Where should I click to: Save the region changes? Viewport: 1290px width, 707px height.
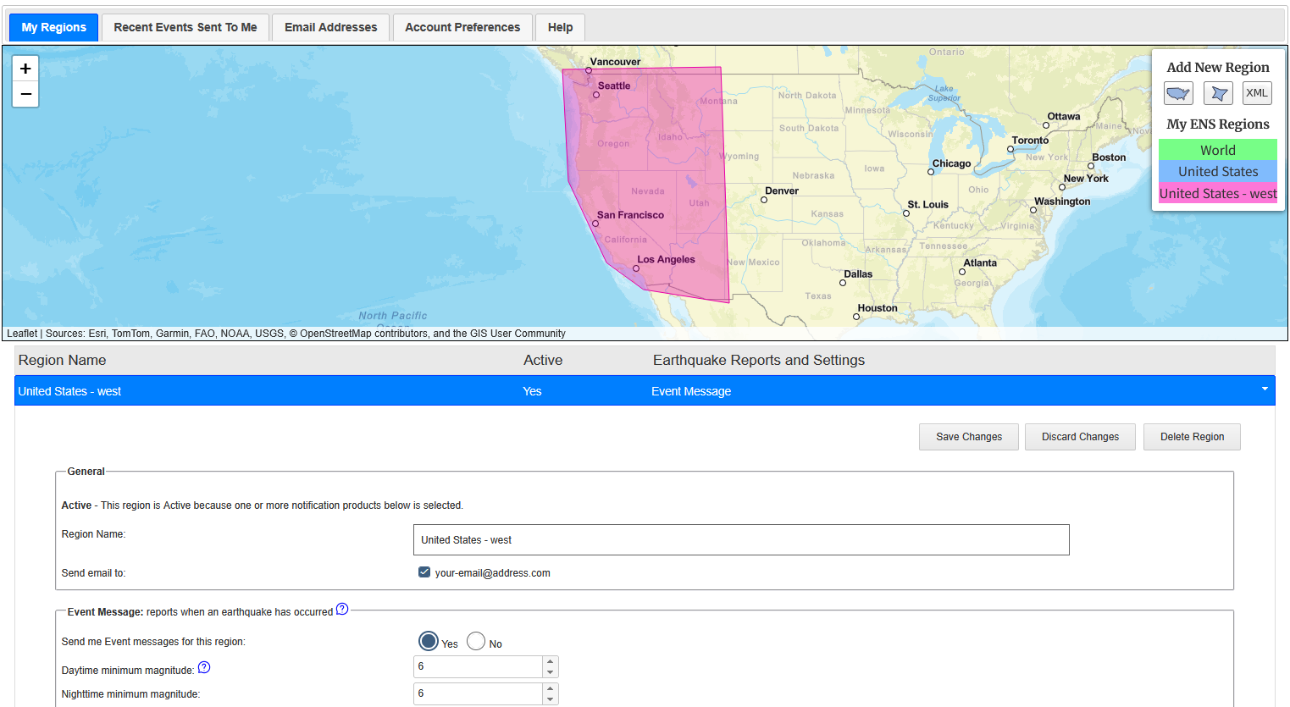(968, 436)
